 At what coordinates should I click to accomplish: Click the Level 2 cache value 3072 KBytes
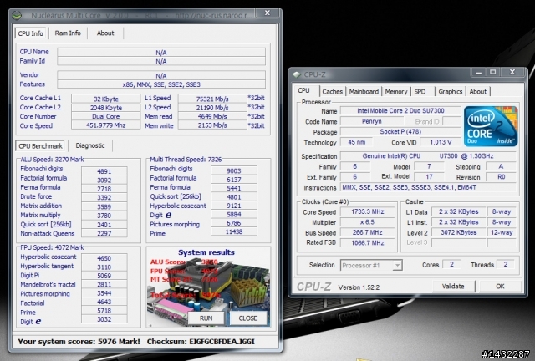pos(459,232)
